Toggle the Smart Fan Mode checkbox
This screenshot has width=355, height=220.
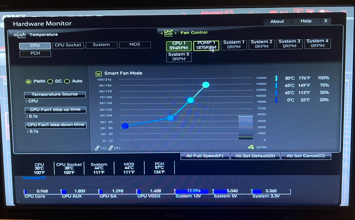[98, 73]
